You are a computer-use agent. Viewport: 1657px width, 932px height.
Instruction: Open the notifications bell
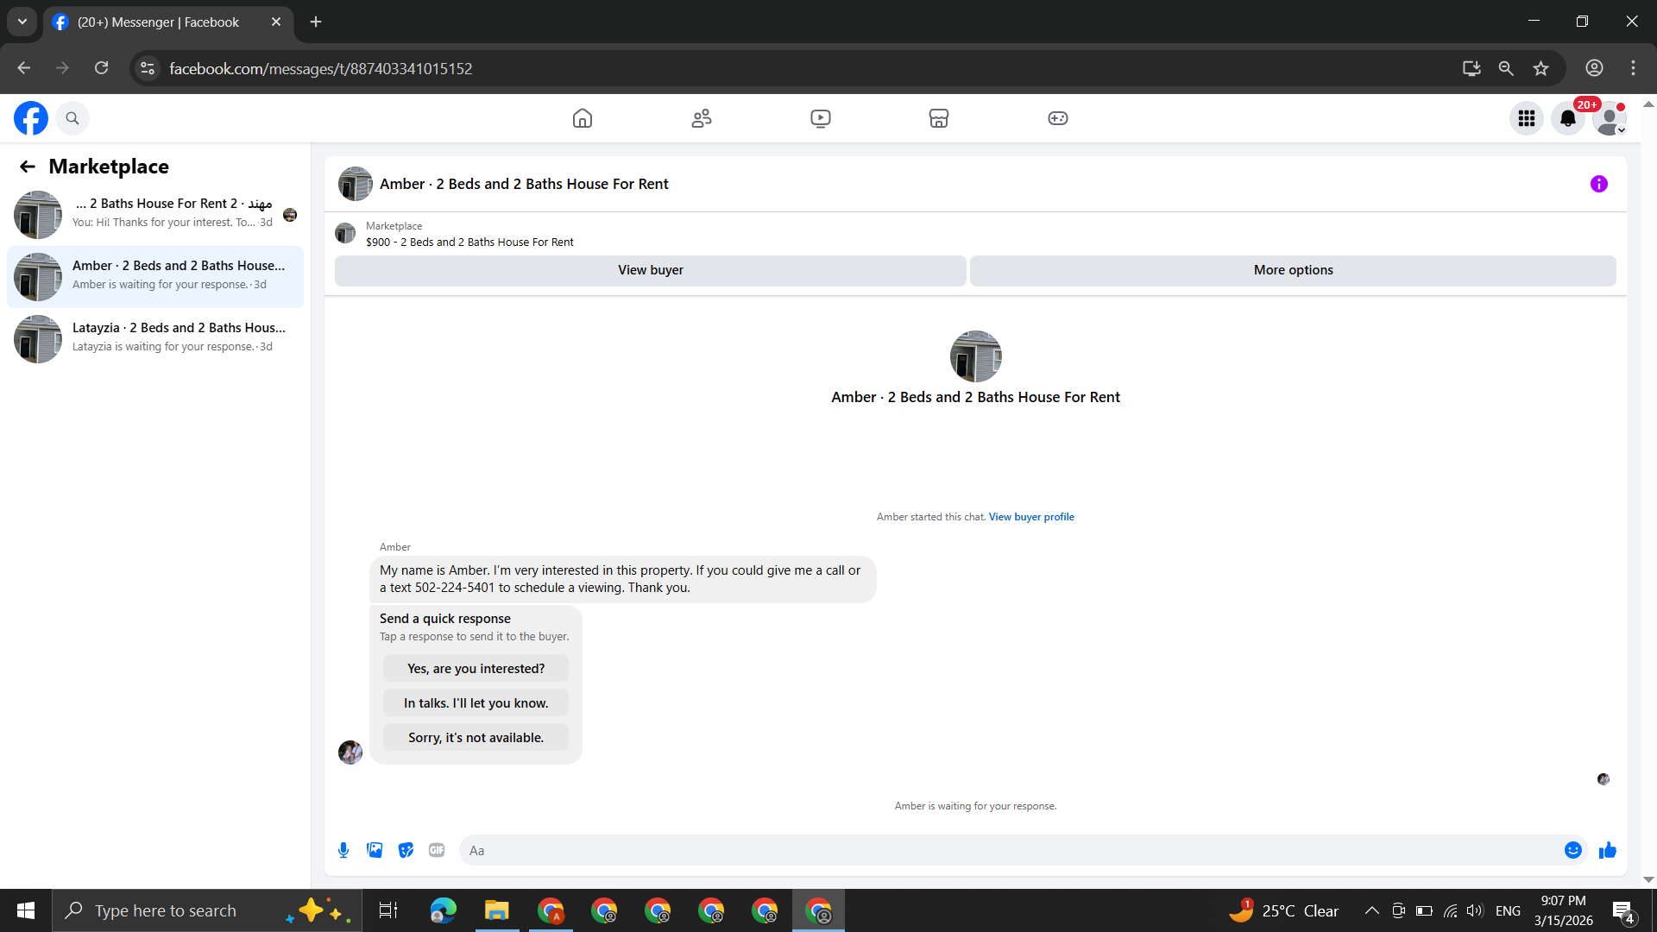click(1568, 118)
